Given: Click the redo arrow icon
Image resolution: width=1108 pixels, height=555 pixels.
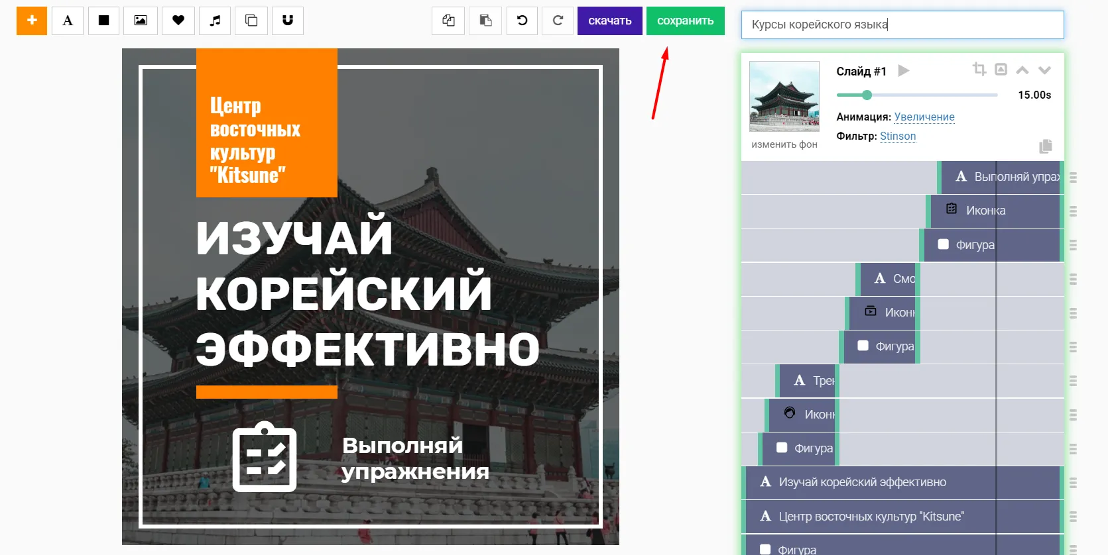Looking at the screenshot, I should tap(558, 21).
